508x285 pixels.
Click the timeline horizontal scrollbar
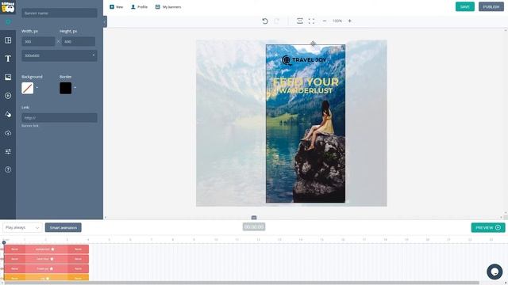[241, 283]
